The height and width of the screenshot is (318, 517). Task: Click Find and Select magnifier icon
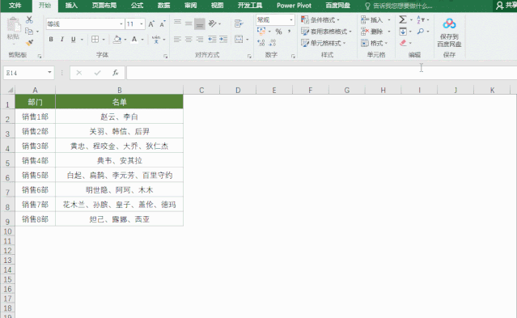[421, 32]
